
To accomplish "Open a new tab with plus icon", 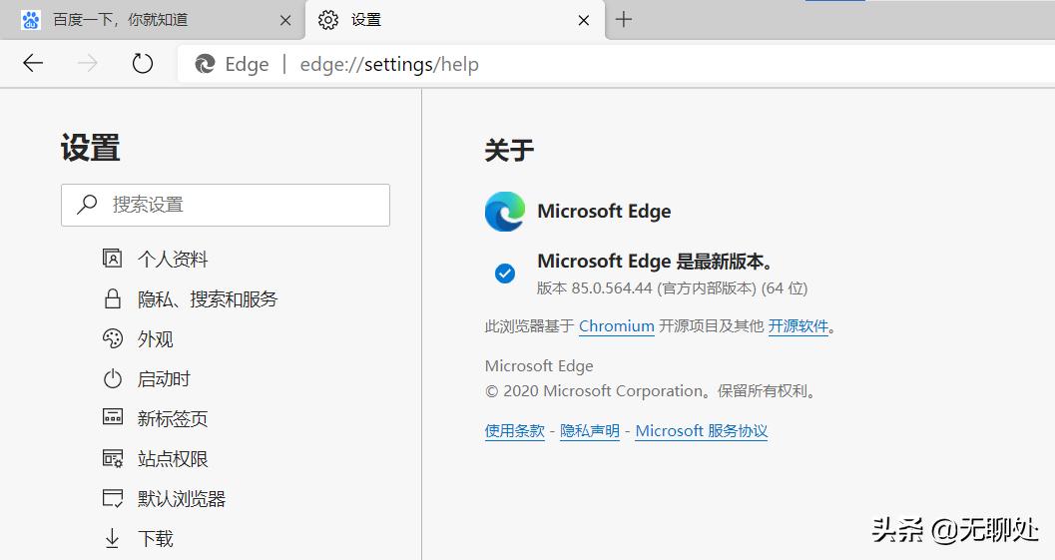I will click(624, 20).
